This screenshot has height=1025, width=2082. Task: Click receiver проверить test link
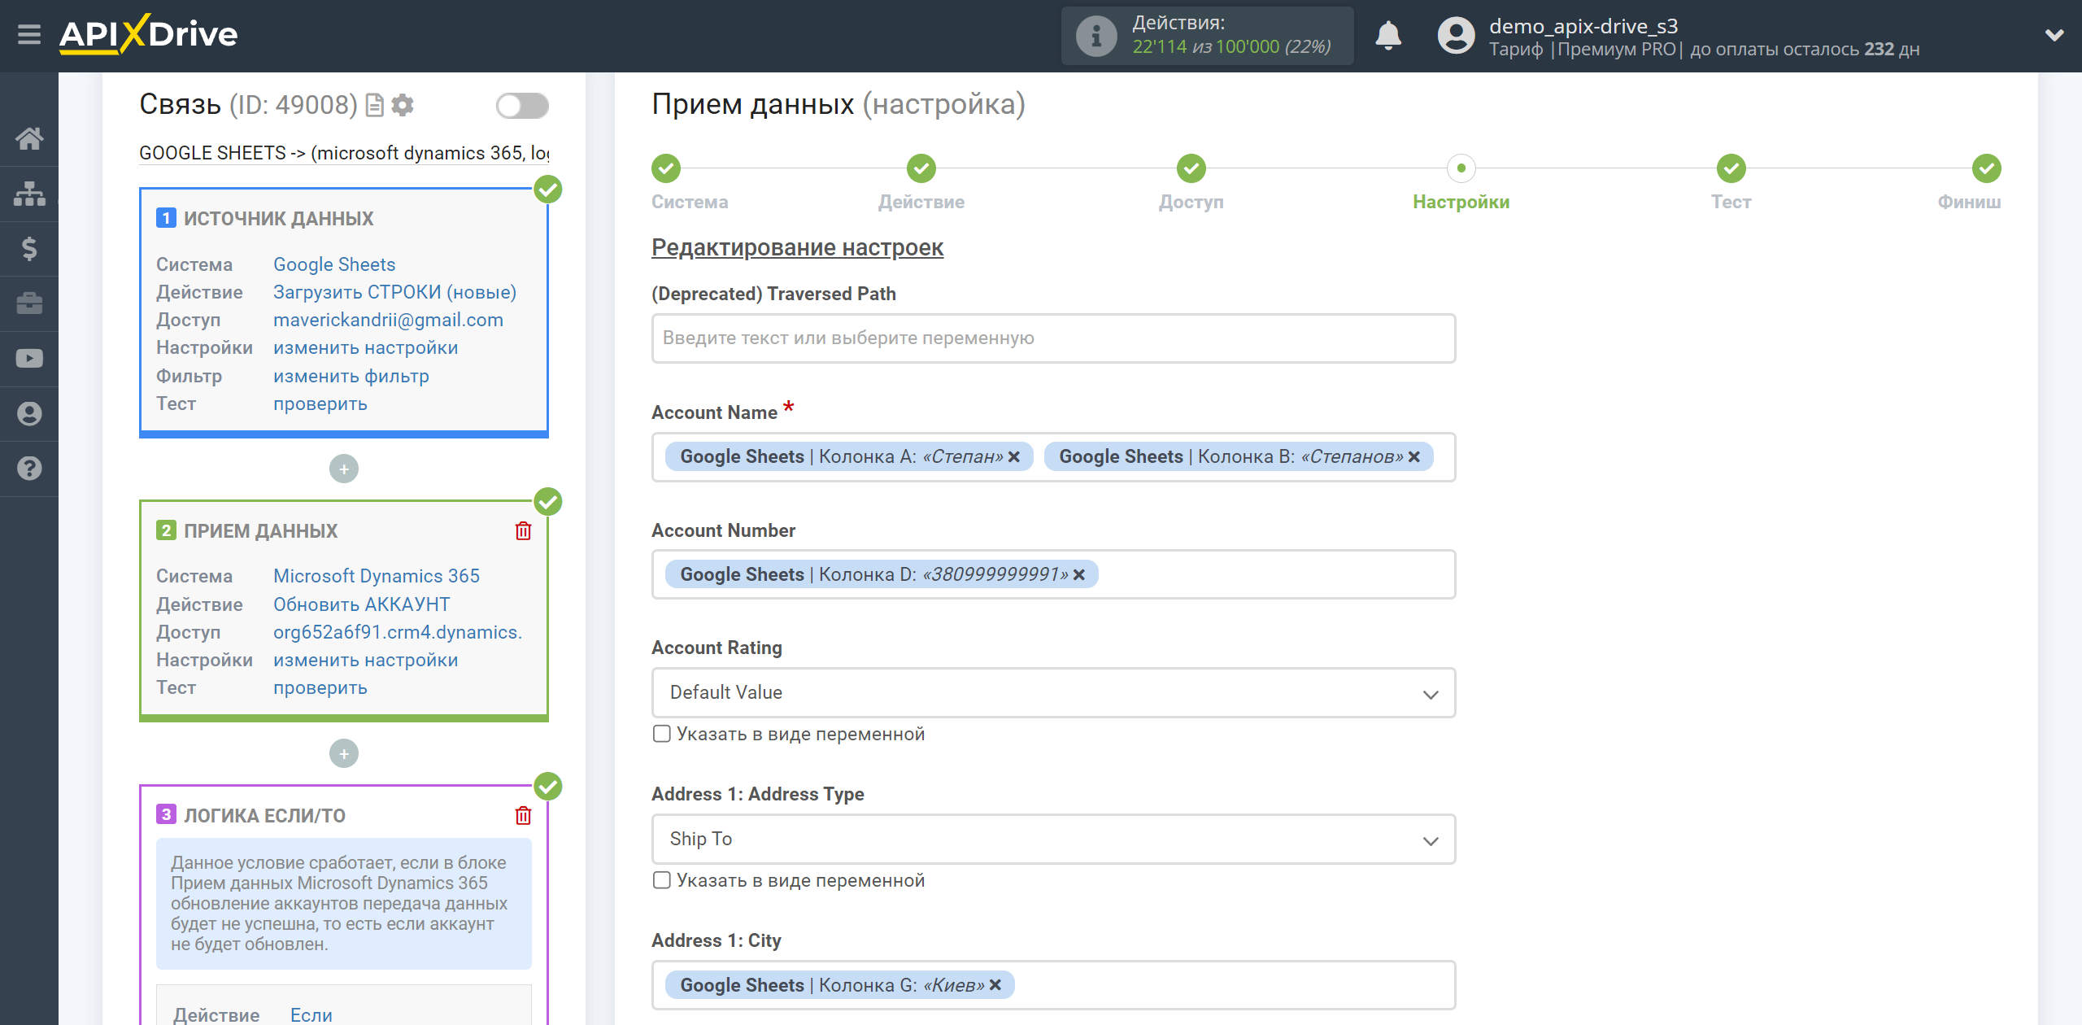click(320, 687)
